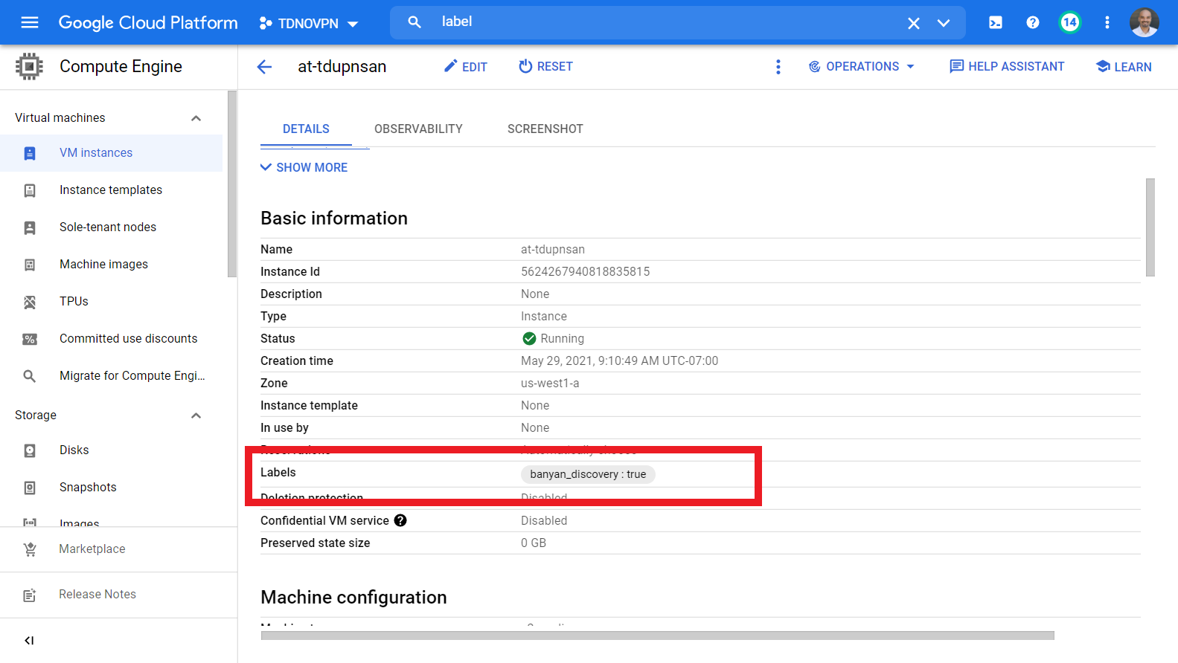The width and height of the screenshot is (1178, 663).
Task: Click the horizontal scrollbar at bottom
Action: (x=657, y=635)
